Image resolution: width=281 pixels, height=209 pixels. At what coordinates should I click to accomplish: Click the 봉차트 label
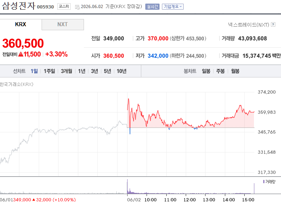[x=190, y=71]
